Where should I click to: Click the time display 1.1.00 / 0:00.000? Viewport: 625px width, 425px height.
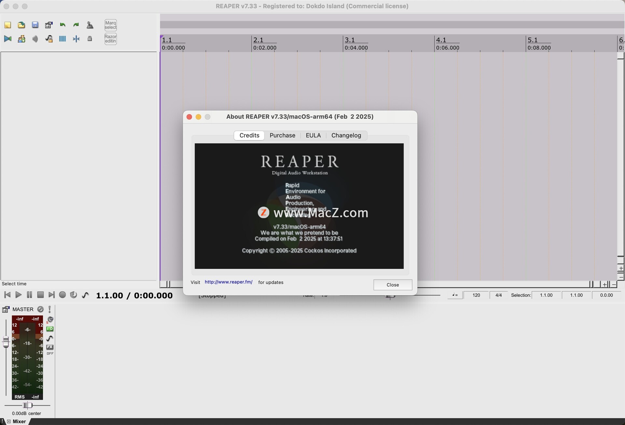click(x=134, y=295)
